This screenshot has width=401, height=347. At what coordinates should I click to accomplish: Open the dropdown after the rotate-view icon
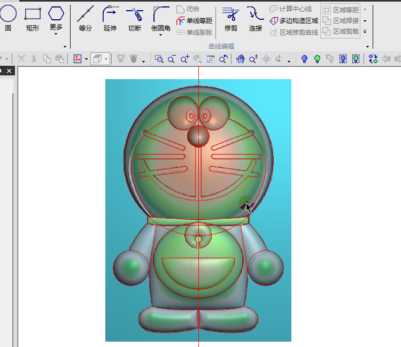click(x=289, y=61)
